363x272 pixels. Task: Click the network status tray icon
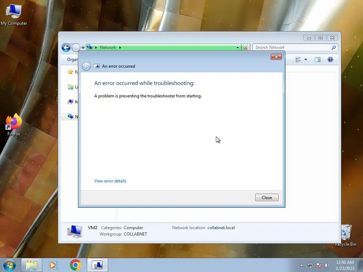click(x=310, y=265)
